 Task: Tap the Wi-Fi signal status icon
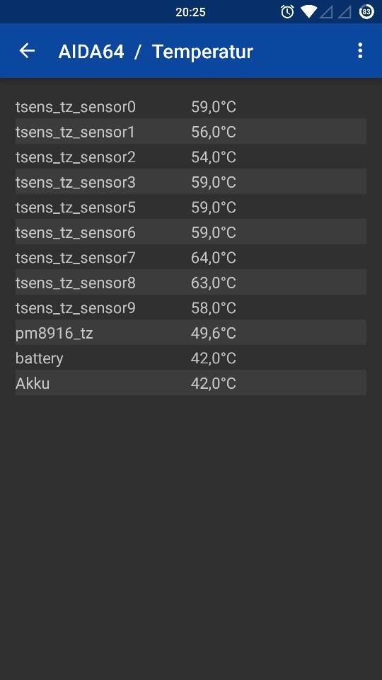(309, 12)
